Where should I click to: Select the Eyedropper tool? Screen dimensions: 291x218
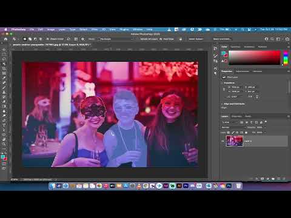tap(4, 78)
